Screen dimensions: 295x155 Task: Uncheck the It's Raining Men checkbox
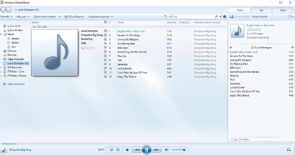(106, 44)
